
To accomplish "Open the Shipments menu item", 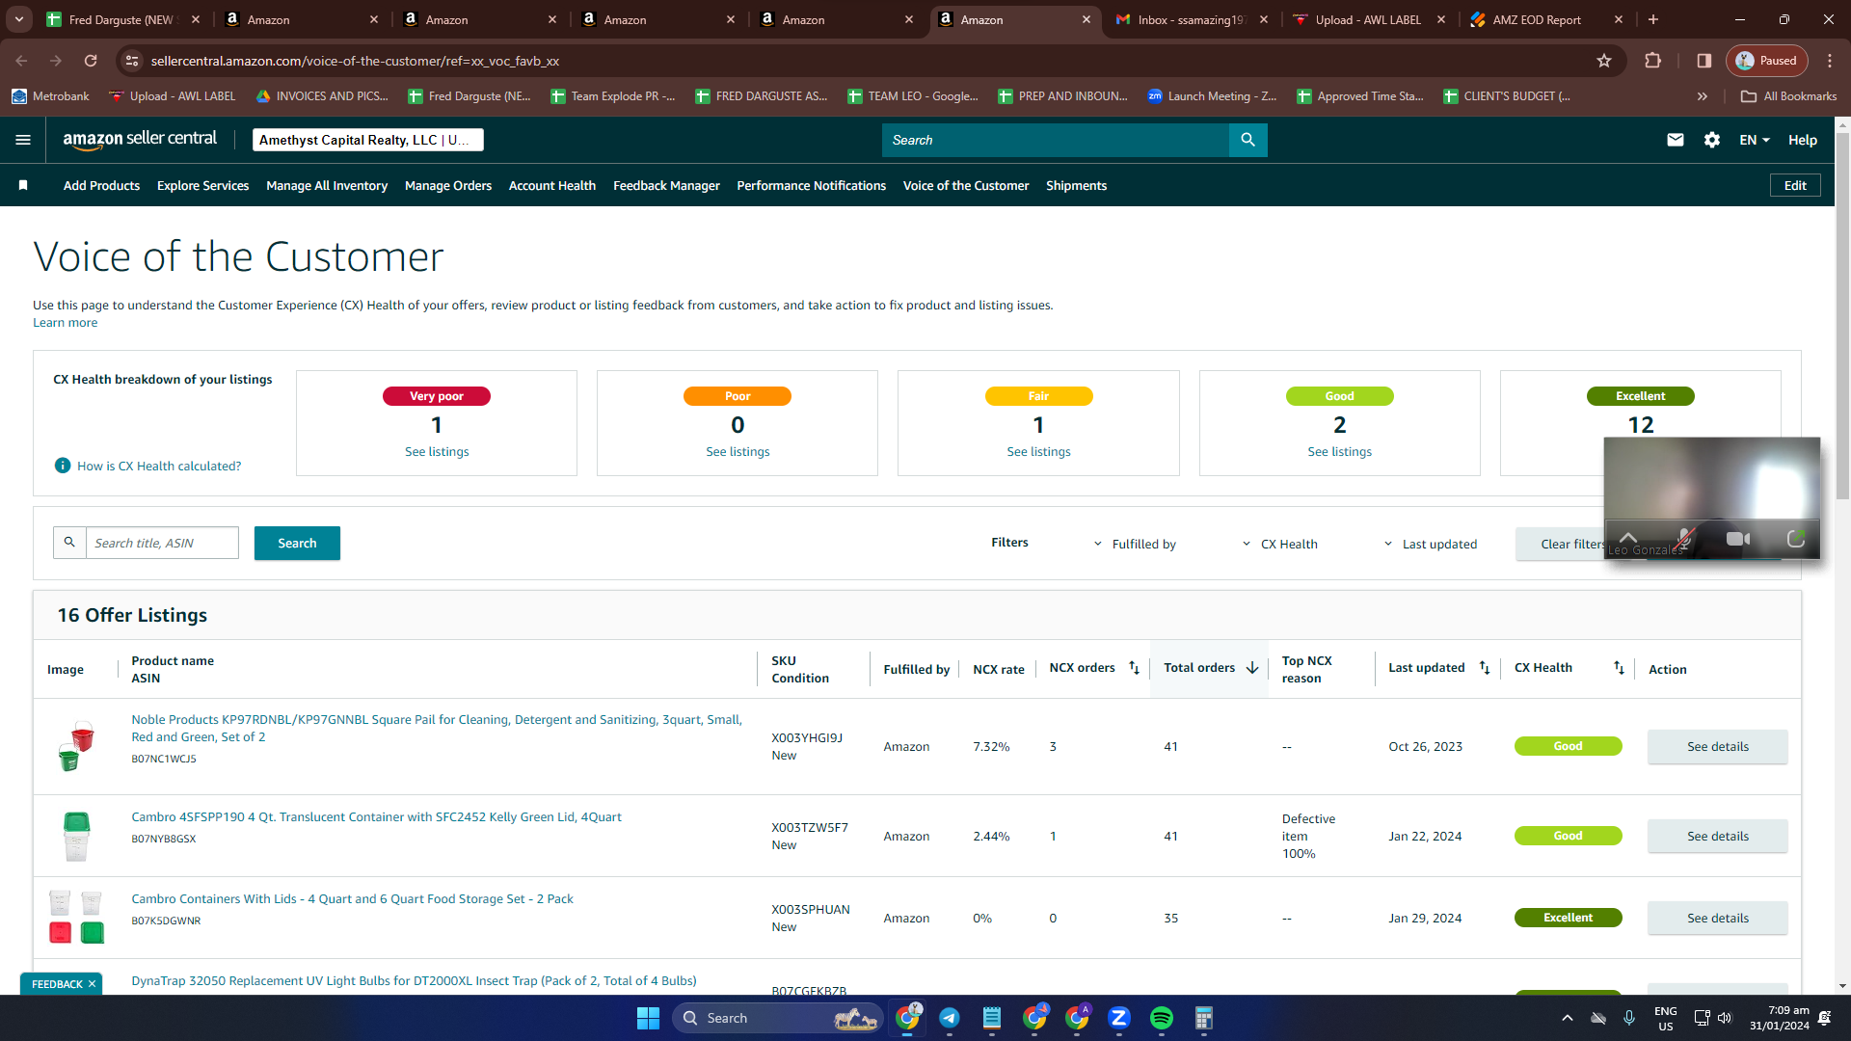I will [1076, 186].
